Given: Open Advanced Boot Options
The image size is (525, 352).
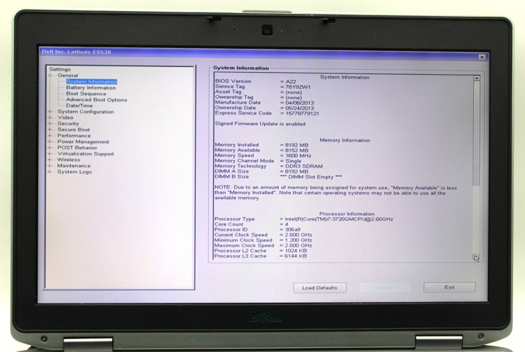Looking at the screenshot, I should click(x=96, y=100).
